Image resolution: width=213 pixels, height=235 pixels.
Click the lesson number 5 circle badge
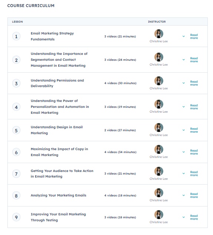16,130
